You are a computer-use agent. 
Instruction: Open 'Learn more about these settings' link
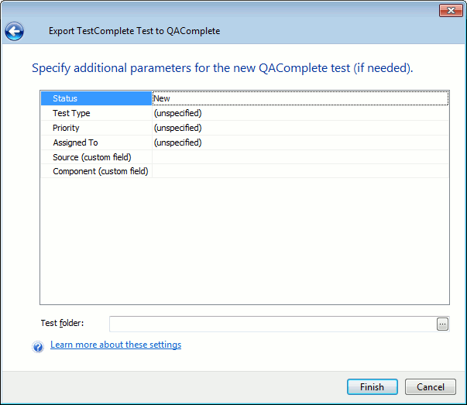tap(115, 345)
